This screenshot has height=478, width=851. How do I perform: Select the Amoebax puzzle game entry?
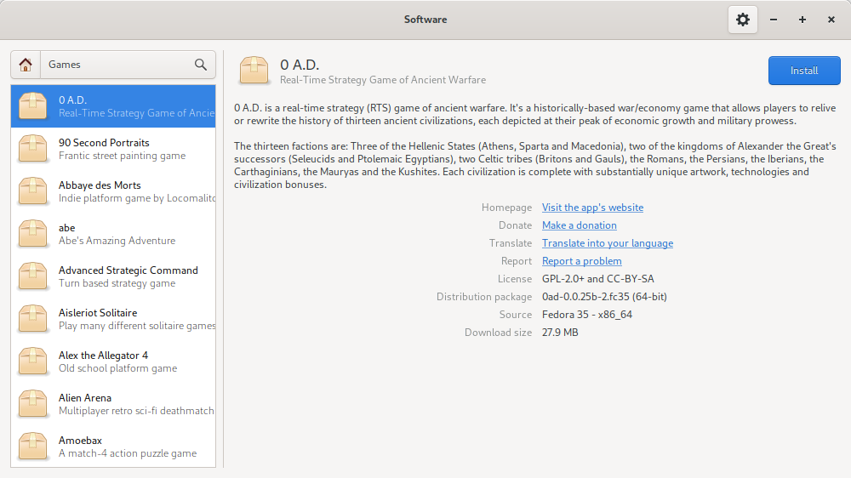(x=113, y=446)
